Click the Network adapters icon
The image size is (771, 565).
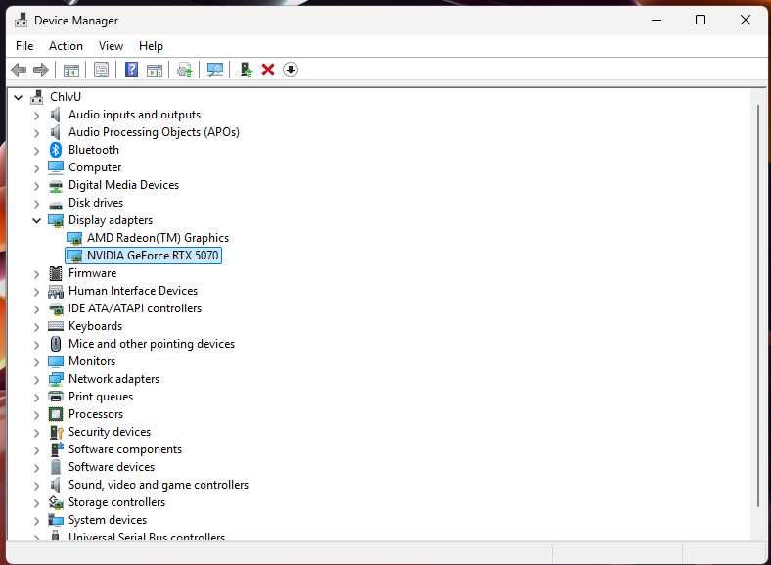(x=56, y=379)
